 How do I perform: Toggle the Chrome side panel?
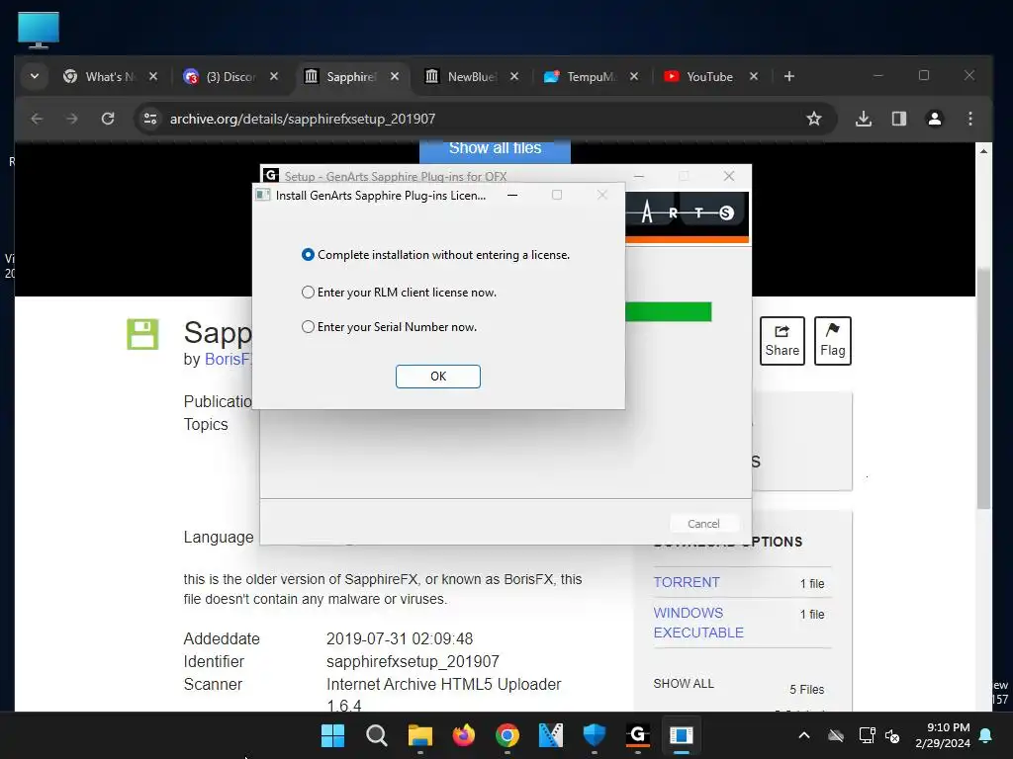(898, 119)
